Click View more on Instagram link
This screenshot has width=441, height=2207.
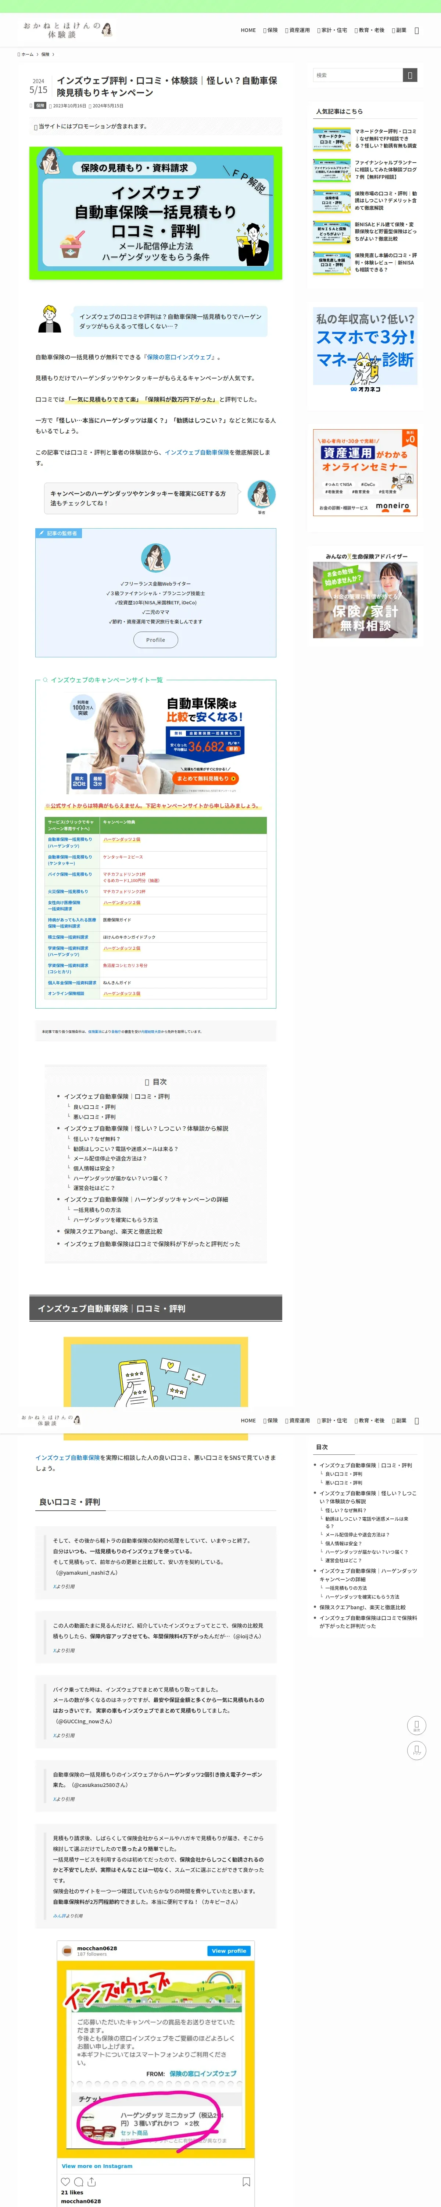[97, 2166]
